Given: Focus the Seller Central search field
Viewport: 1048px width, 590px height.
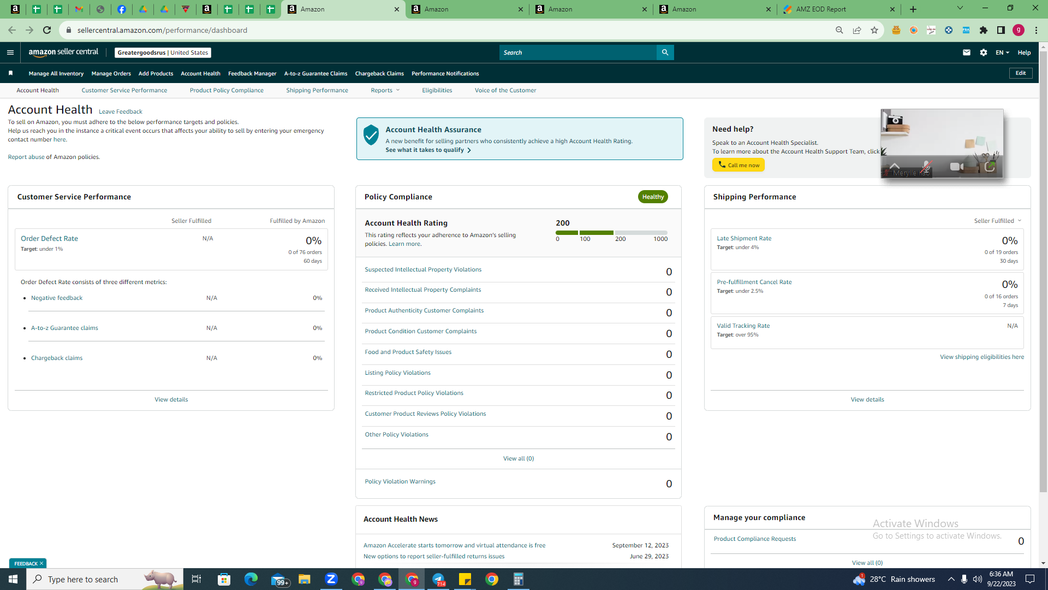Looking at the screenshot, I should [x=578, y=52].
